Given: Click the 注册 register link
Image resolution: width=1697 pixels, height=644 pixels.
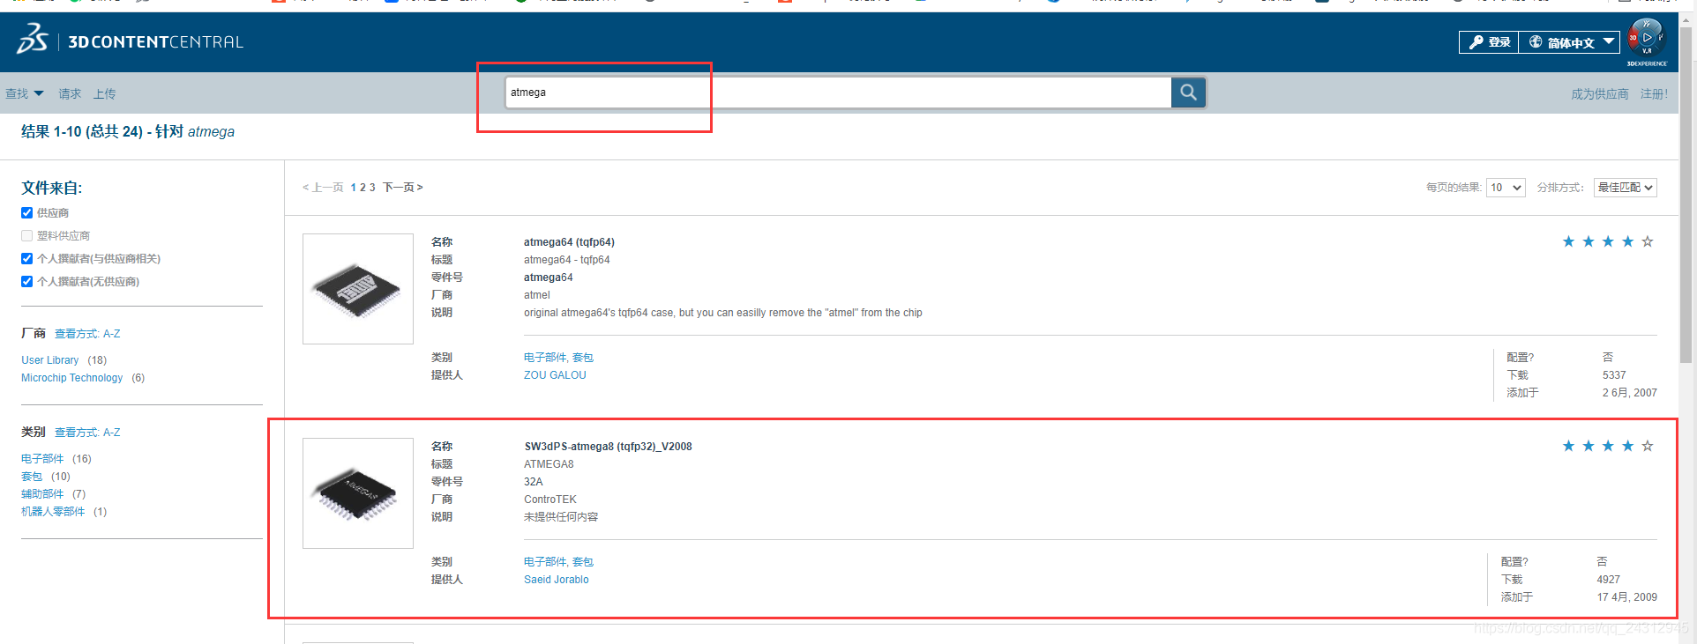Looking at the screenshot, I should (x=1654, y=94).
